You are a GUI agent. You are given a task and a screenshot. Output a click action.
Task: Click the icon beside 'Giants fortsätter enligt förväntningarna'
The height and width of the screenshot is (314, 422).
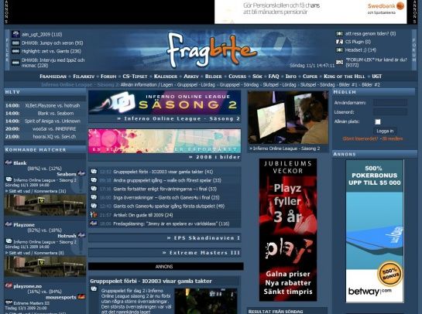(x=94, y=189)
